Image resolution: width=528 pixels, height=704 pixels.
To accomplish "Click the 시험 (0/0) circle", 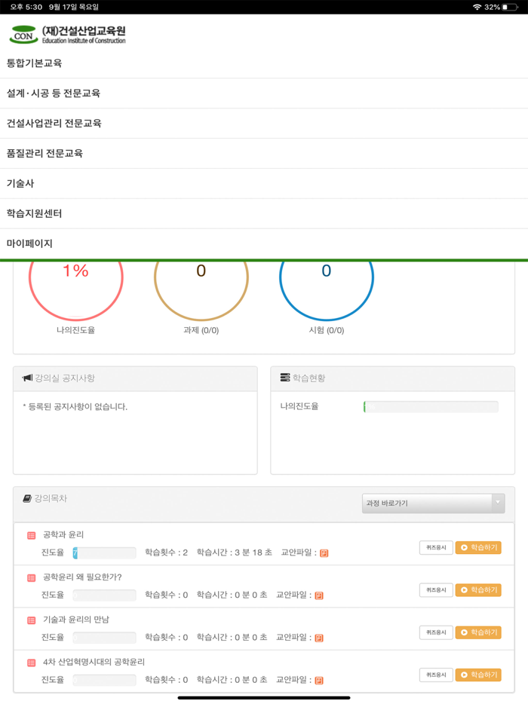I will click(x=327, y=290).
